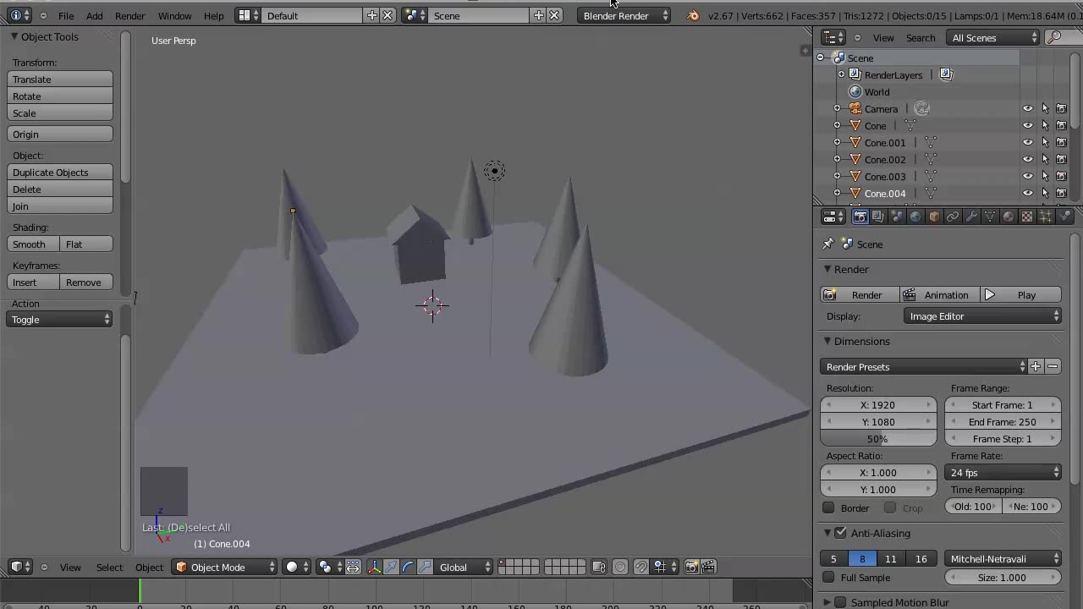This screenshot has width=1083, height=609.
Task: Open the Render properties tab (camera icon)
Action: (860, 217)
